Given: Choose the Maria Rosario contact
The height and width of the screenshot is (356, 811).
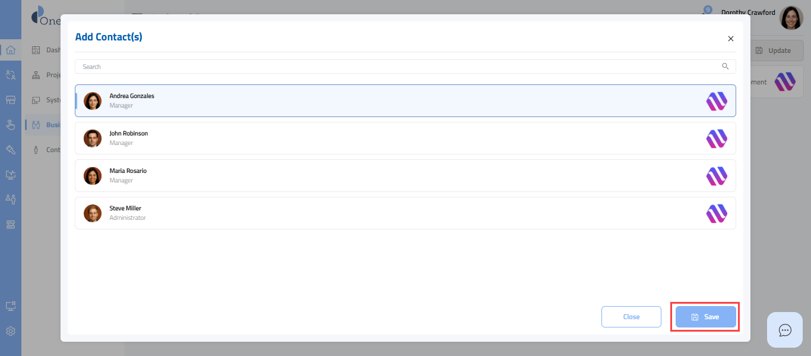Looking at the screenshot, I should 405,175.
